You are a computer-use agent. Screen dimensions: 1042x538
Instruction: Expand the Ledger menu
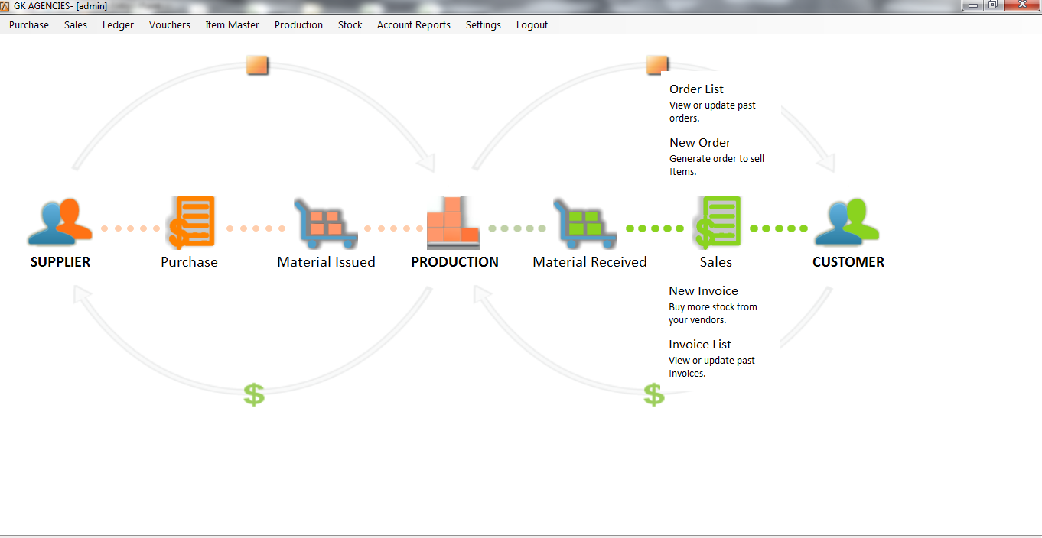118,25
